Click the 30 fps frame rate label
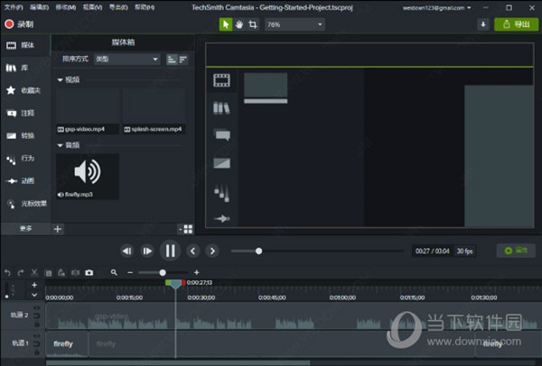 [x=465, y=252]
